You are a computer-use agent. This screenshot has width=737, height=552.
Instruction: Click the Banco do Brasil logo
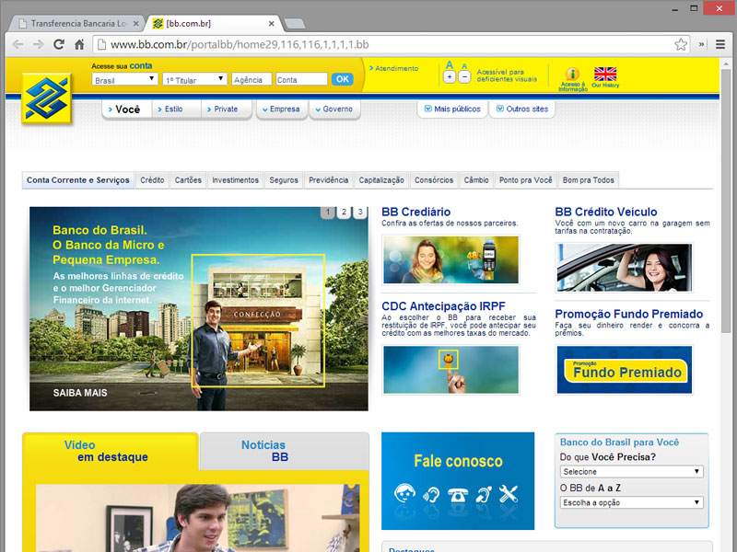[46, 98]
